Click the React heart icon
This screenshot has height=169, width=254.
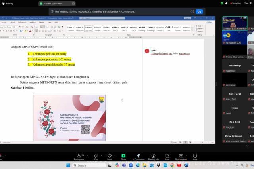pos(110,156)
